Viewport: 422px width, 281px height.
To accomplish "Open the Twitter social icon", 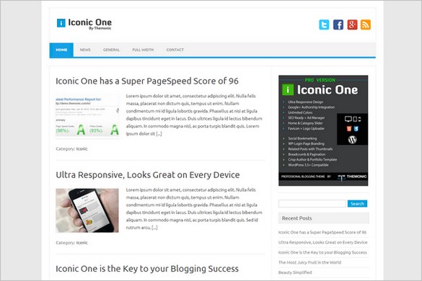I will click(x=324, y=24).
